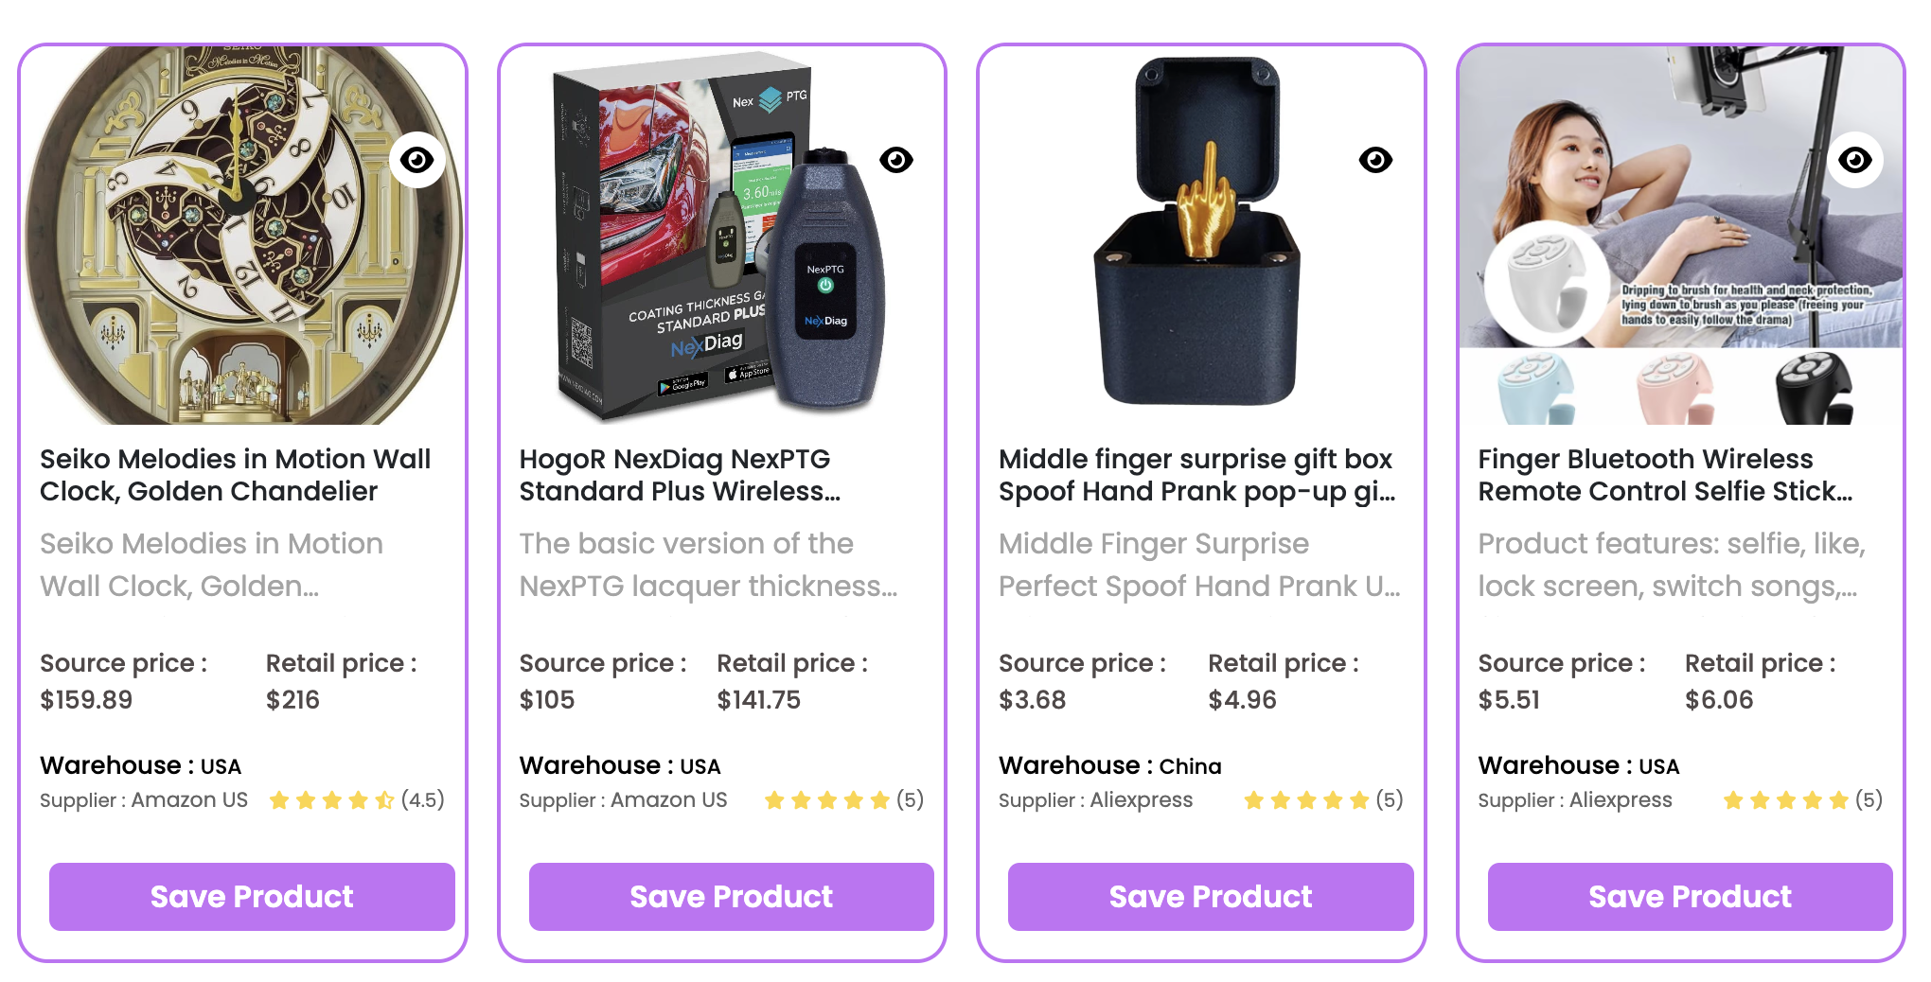Save the Finger Bluetooth Wireless Remote product
The width and height of the screenshot is (1931, 982).
point(1691,896)
